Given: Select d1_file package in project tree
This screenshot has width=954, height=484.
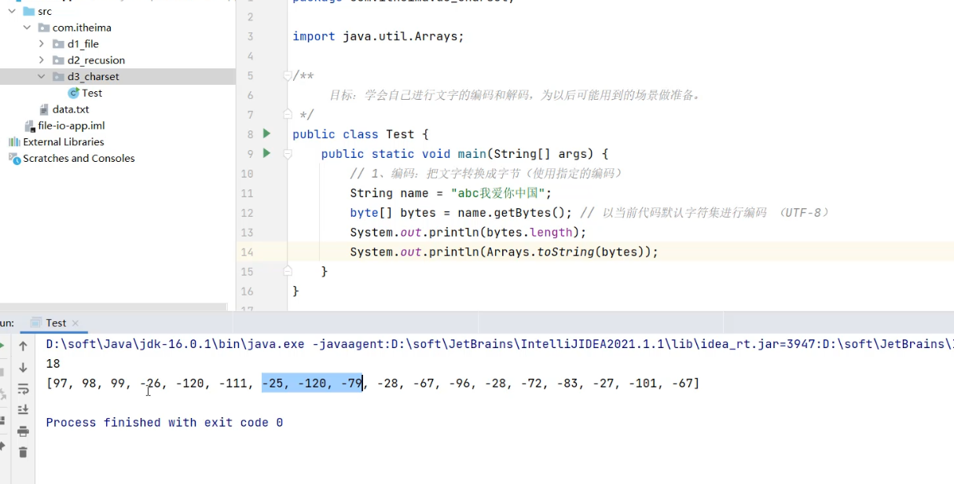Looking at the screenshot, I should pyautogui.click(x=83, y=44).
